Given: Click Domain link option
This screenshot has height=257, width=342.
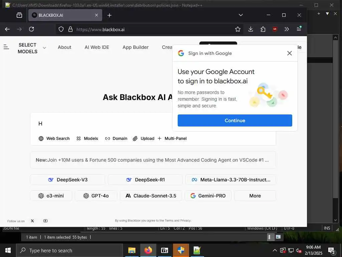Looking at the screenshot, I should point(116,139).
